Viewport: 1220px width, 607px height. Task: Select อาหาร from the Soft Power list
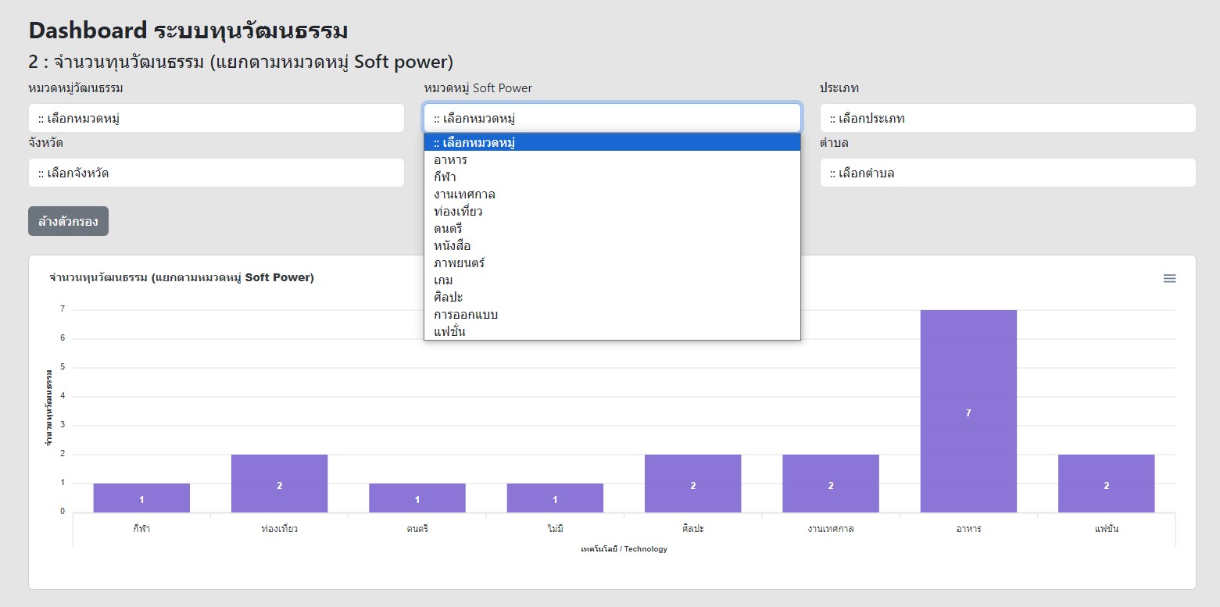pyautogui.click(x=451, y=160)
